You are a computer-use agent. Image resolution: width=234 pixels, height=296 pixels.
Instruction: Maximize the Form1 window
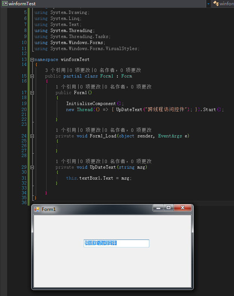(169, 208)
